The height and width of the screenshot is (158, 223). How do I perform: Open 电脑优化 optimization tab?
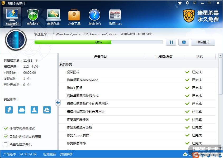[x=54, y=17]
